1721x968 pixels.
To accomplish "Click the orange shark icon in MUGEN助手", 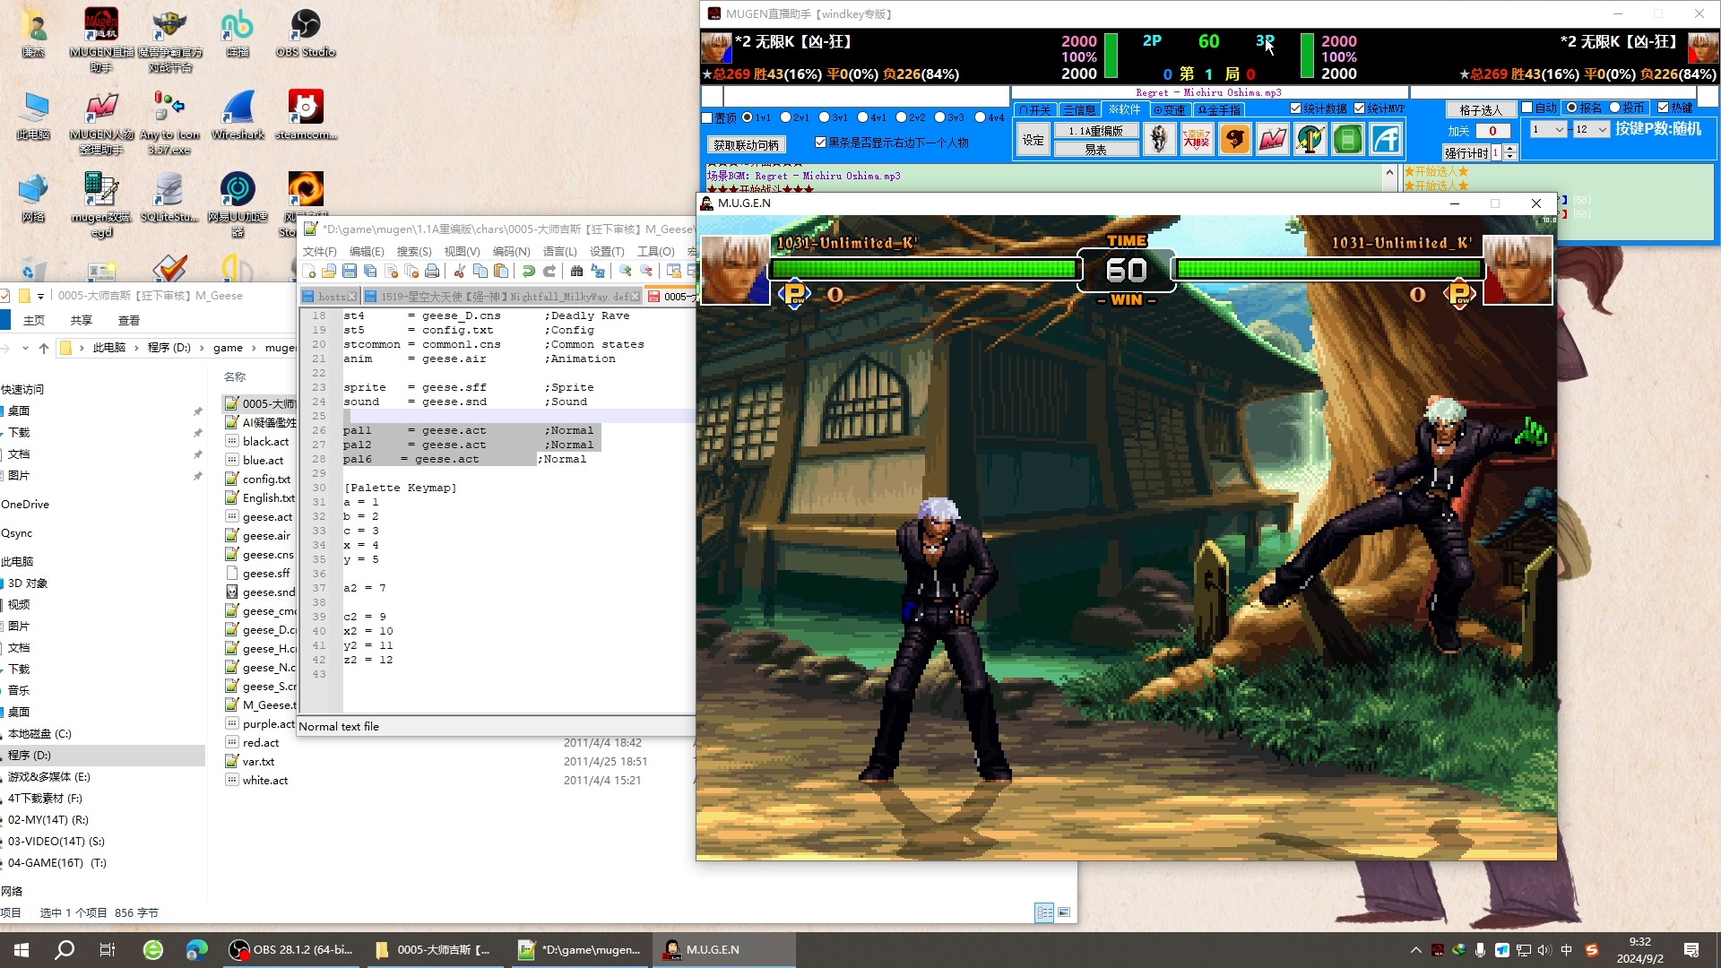I will point(1234,139).
